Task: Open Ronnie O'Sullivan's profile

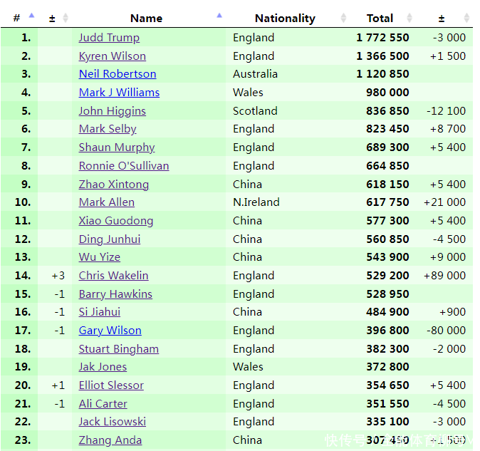Action: pyautogui.click(x=123, y=166)
